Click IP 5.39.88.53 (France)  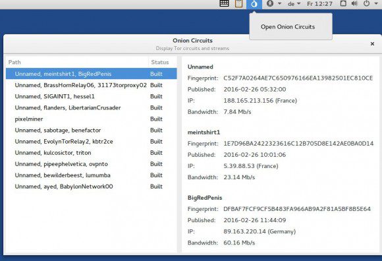coord(251,166)
